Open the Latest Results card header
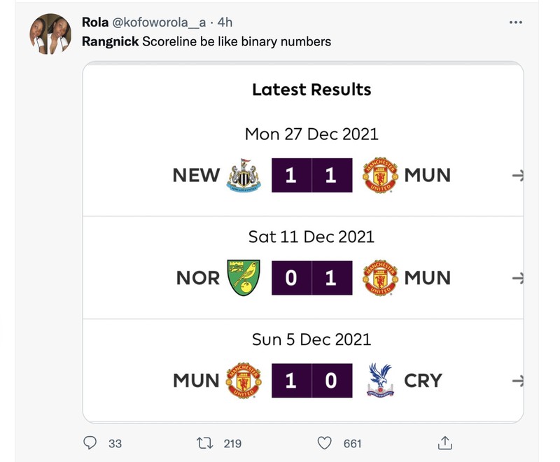Image resolution: width=560 pixels, height=462 pixels. pos(311,90)
